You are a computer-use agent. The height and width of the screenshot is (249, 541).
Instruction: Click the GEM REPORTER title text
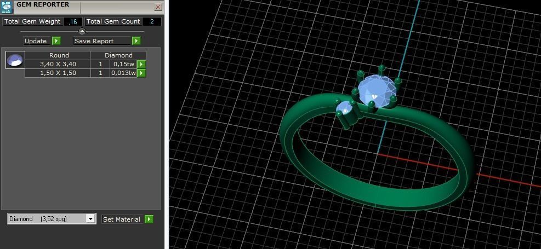43,5
